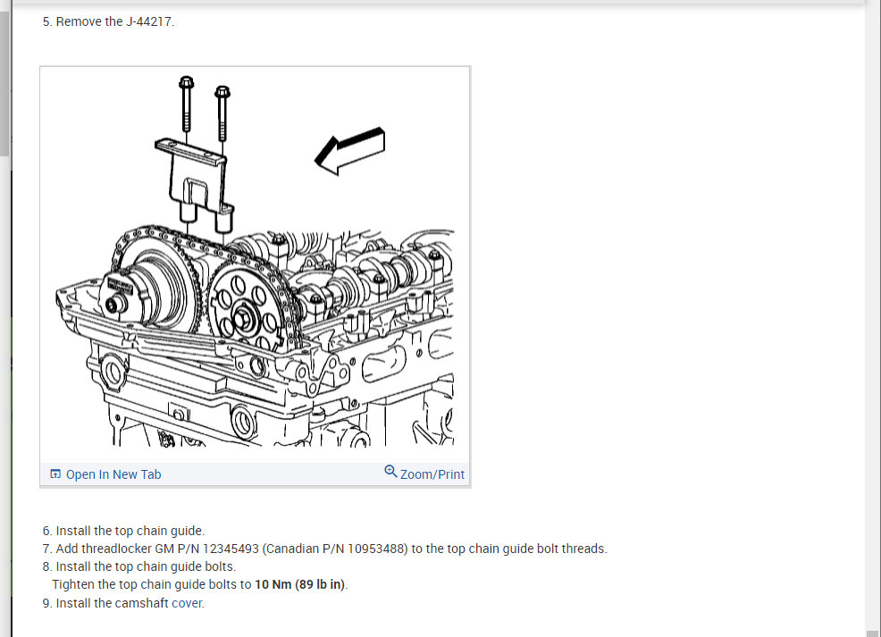This screenshot has height=637, width=881.
Task: Open the diagram via Open In New Tab text
Action: (113, 474)
